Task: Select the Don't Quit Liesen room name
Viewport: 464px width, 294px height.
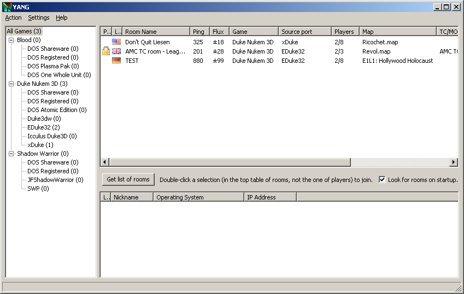Action: (148, 42)
